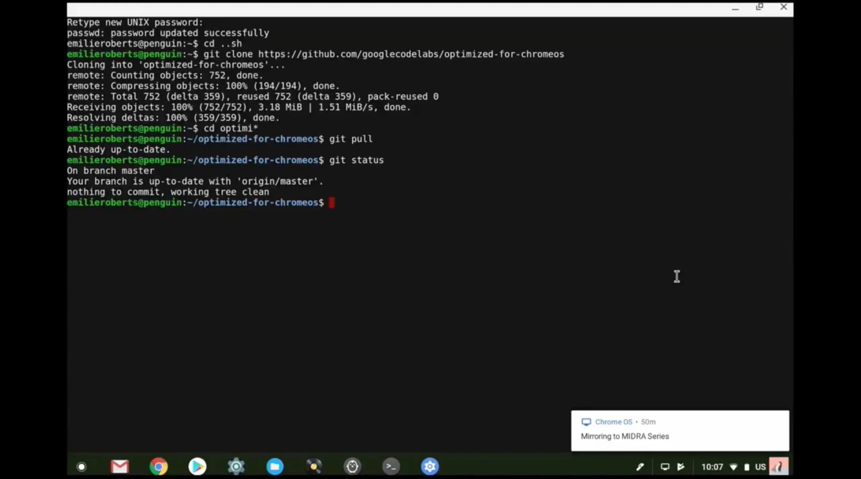Open the stylus tools tray icon
The width and height of the screenshot is (861, 479).
coord(640,467)
